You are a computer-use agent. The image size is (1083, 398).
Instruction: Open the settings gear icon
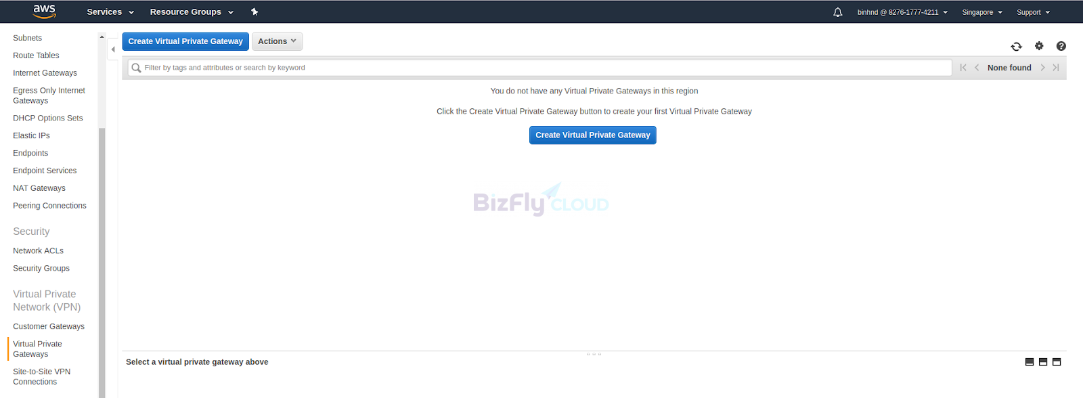1039,46
